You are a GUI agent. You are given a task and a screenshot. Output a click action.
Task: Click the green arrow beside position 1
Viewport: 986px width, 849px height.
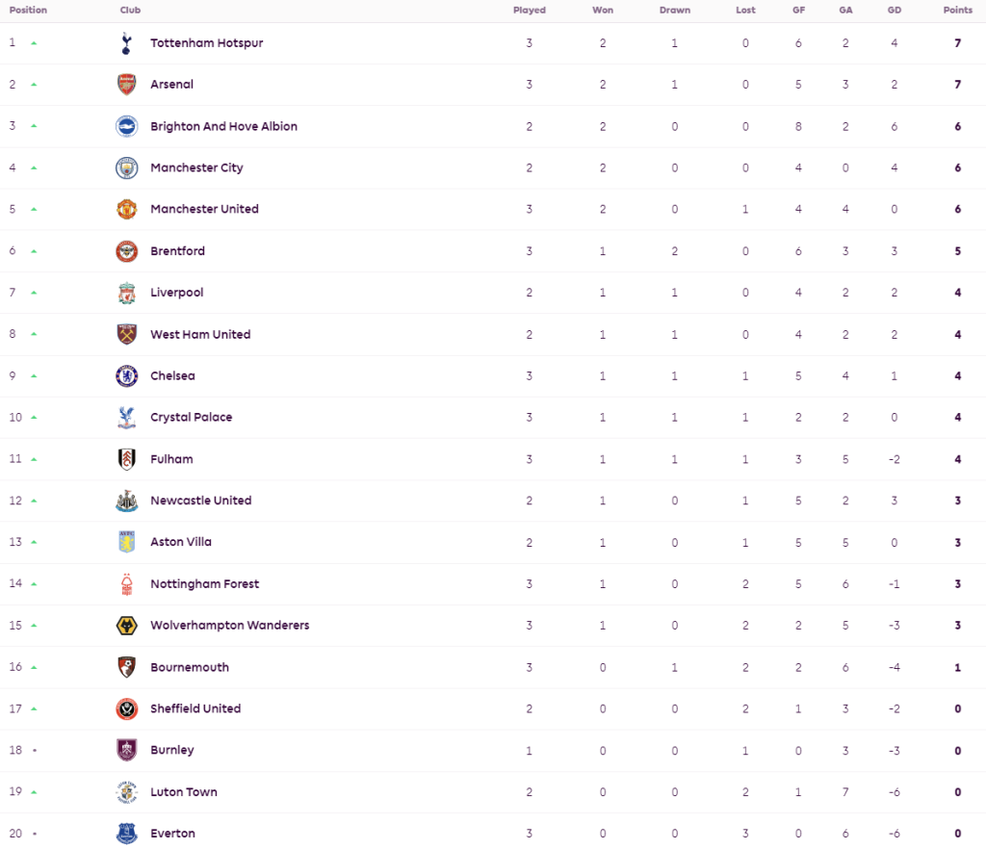tap(34, 43)
